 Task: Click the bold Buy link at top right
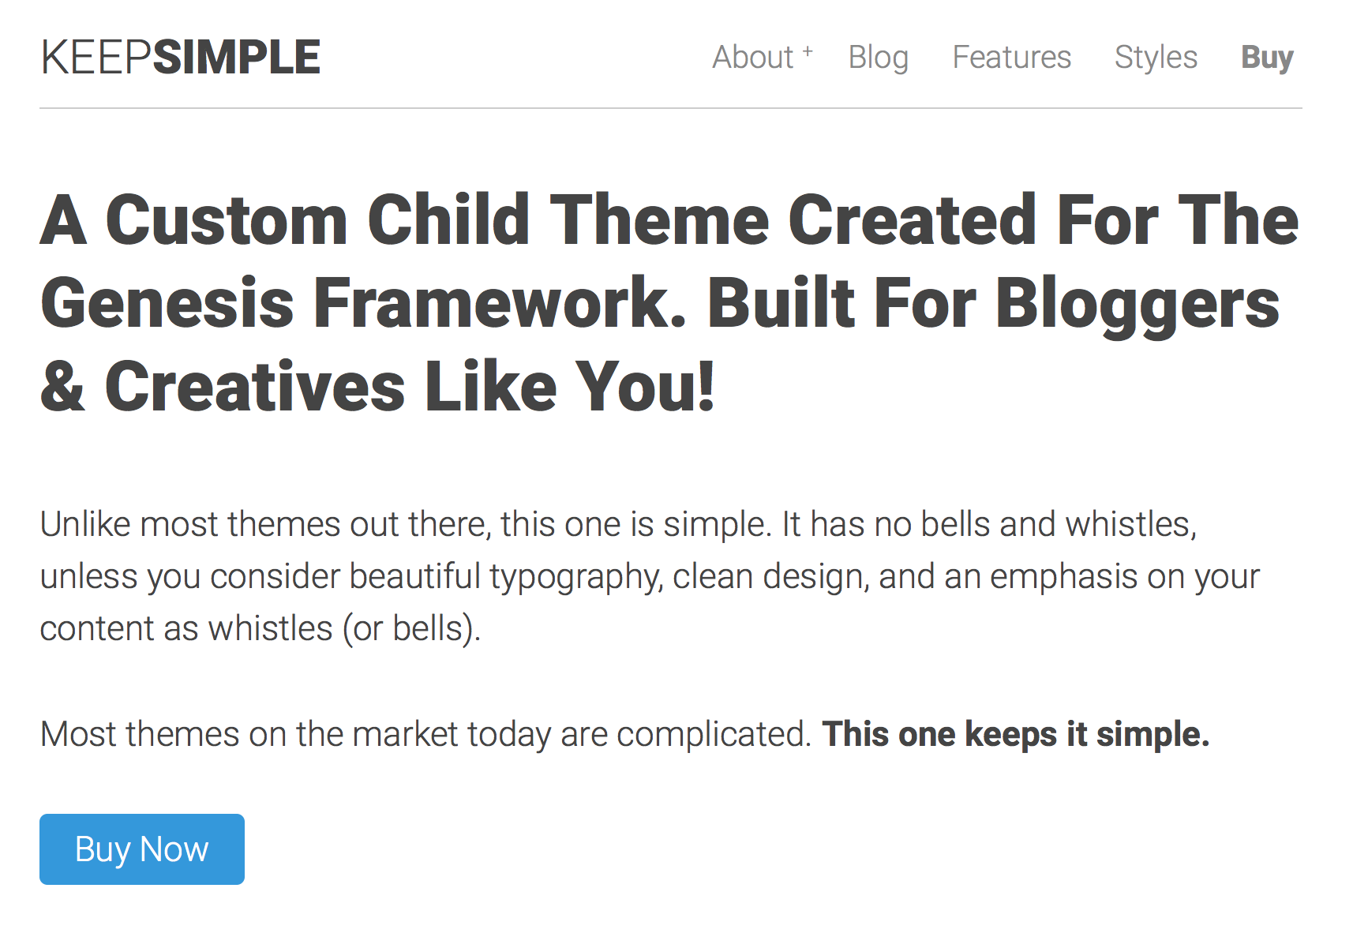1266,57
